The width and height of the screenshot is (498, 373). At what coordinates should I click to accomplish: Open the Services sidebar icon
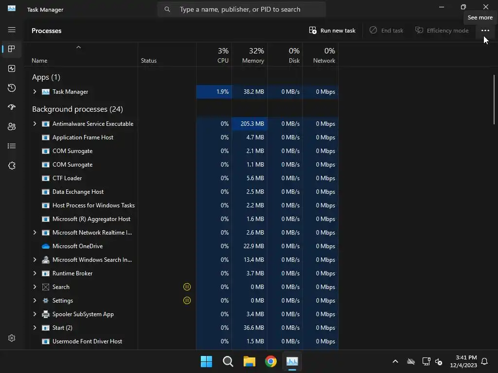coord(12,166)
